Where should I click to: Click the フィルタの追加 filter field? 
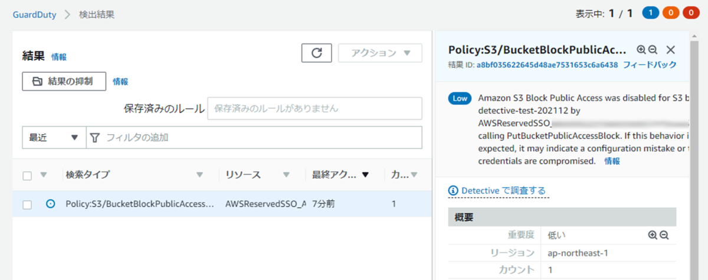[x=254, y=137]
